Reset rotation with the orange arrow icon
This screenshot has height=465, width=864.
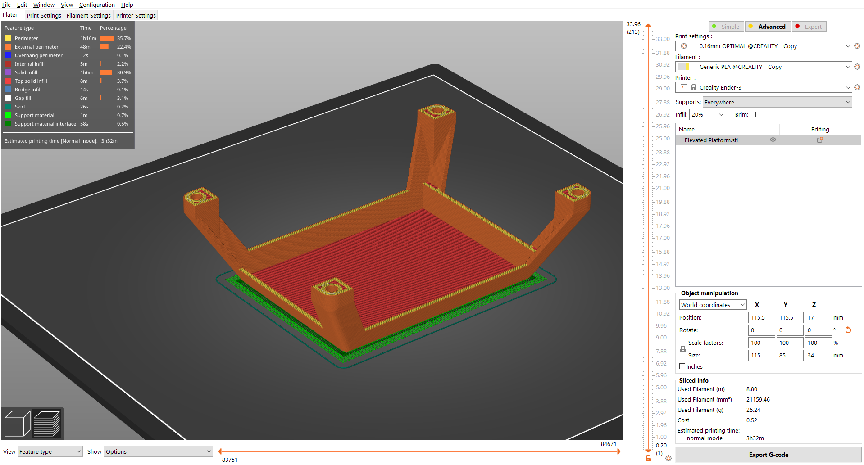(848, 330)
